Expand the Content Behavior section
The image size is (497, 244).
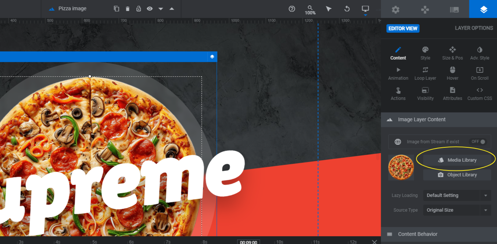coord(439,234)
